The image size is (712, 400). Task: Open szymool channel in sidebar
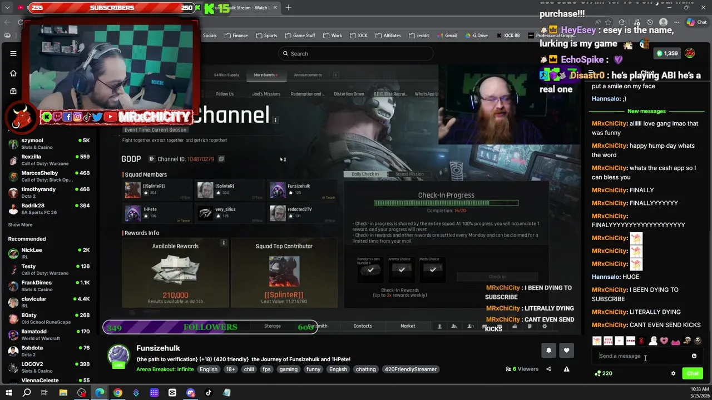coord(49,143)
